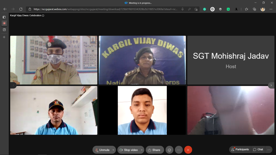
Task: Share screen content
Action: (154, 150)
